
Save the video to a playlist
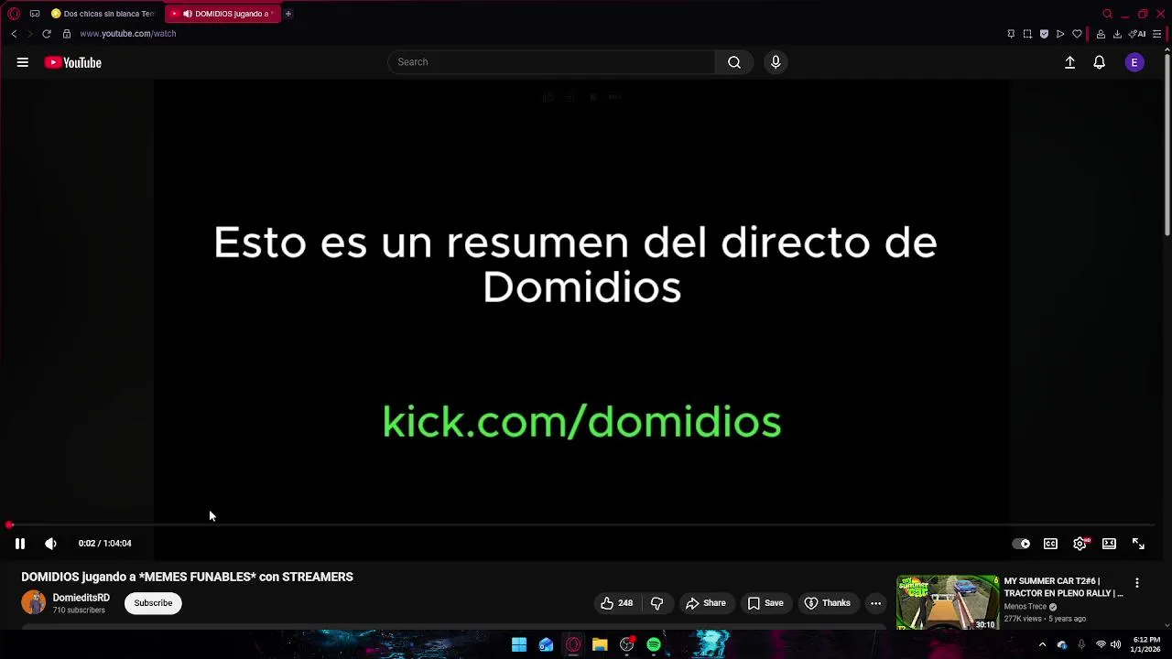pos(765,603)
